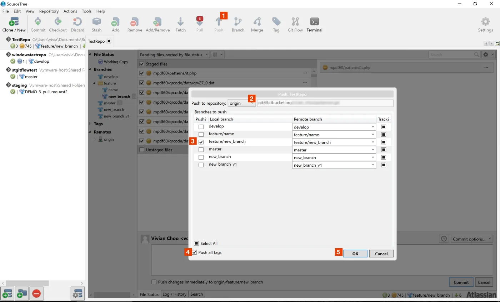Switch to the Search tab
This screenshot has width=500, height=302.
(196, 294)
